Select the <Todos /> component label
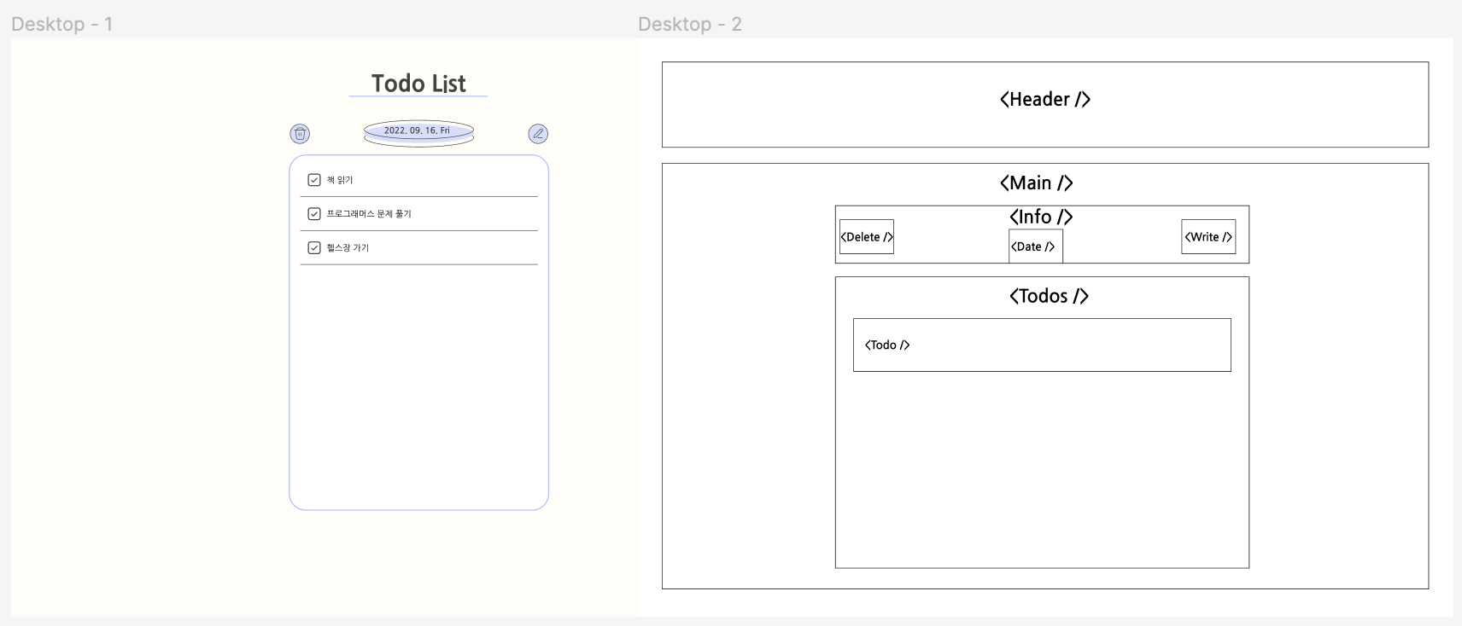 click(1049, 296)
